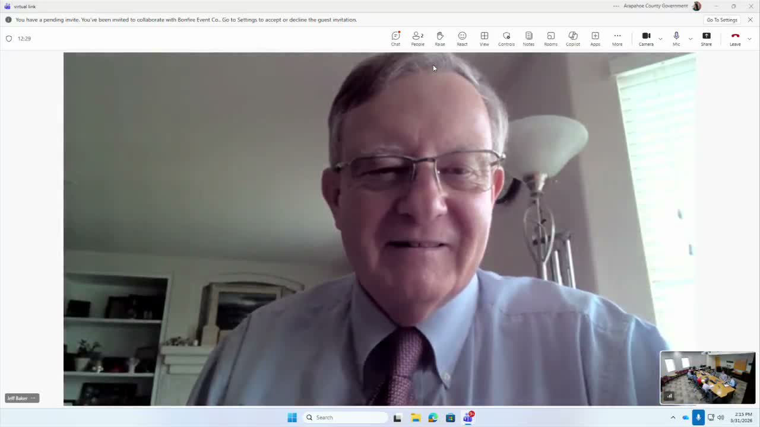
Task: Open breakout Rooms
Action: click(551, 39)
